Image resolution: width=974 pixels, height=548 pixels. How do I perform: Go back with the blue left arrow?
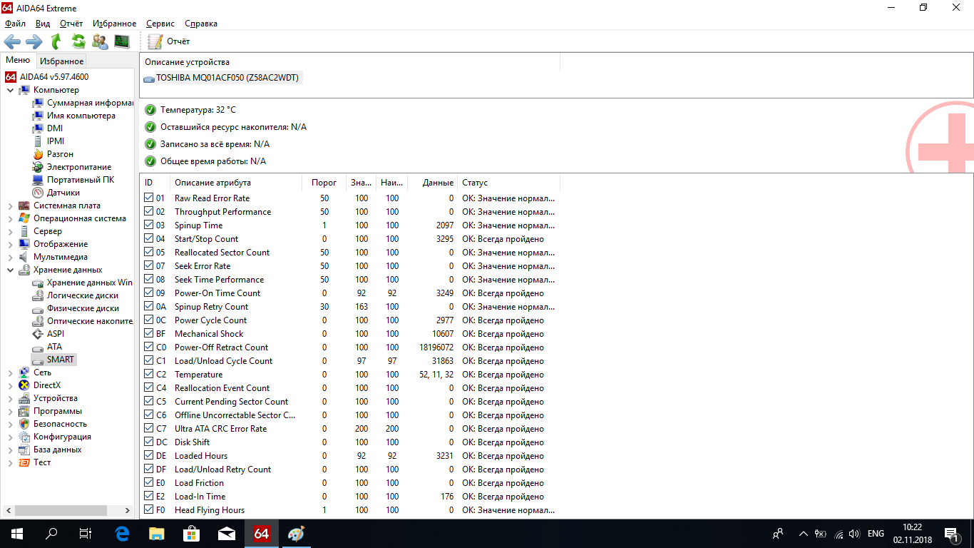coord(12,41)
